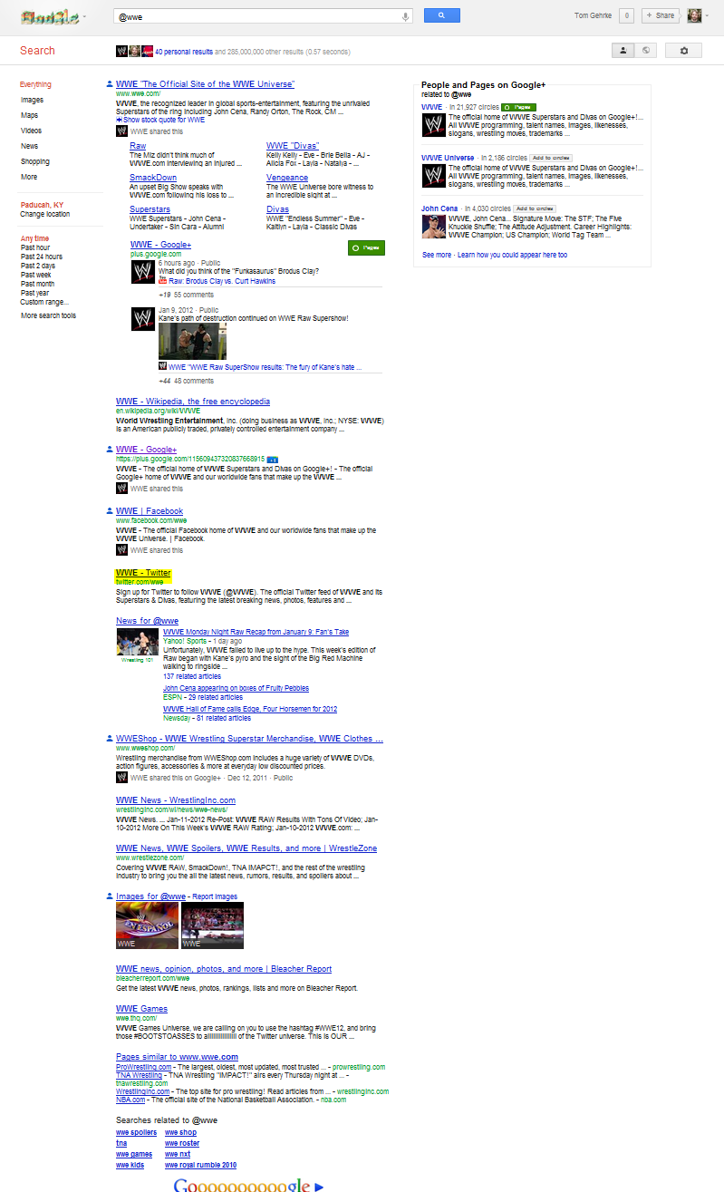
Task: Open the highlighted WWE - Twitter result
Action: pos(143,573)
